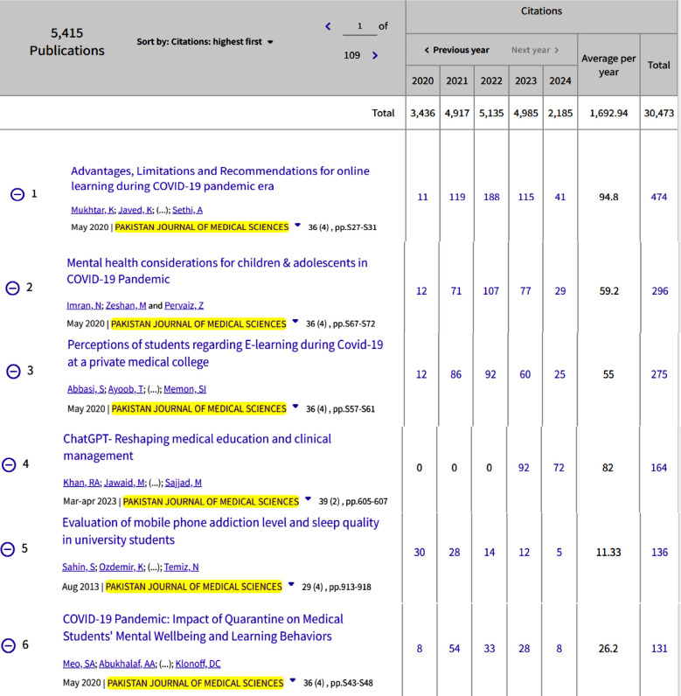This screenshot has height=696, width=681.
Task: Select the 1,692.94 average per year value
Action: 608,113
